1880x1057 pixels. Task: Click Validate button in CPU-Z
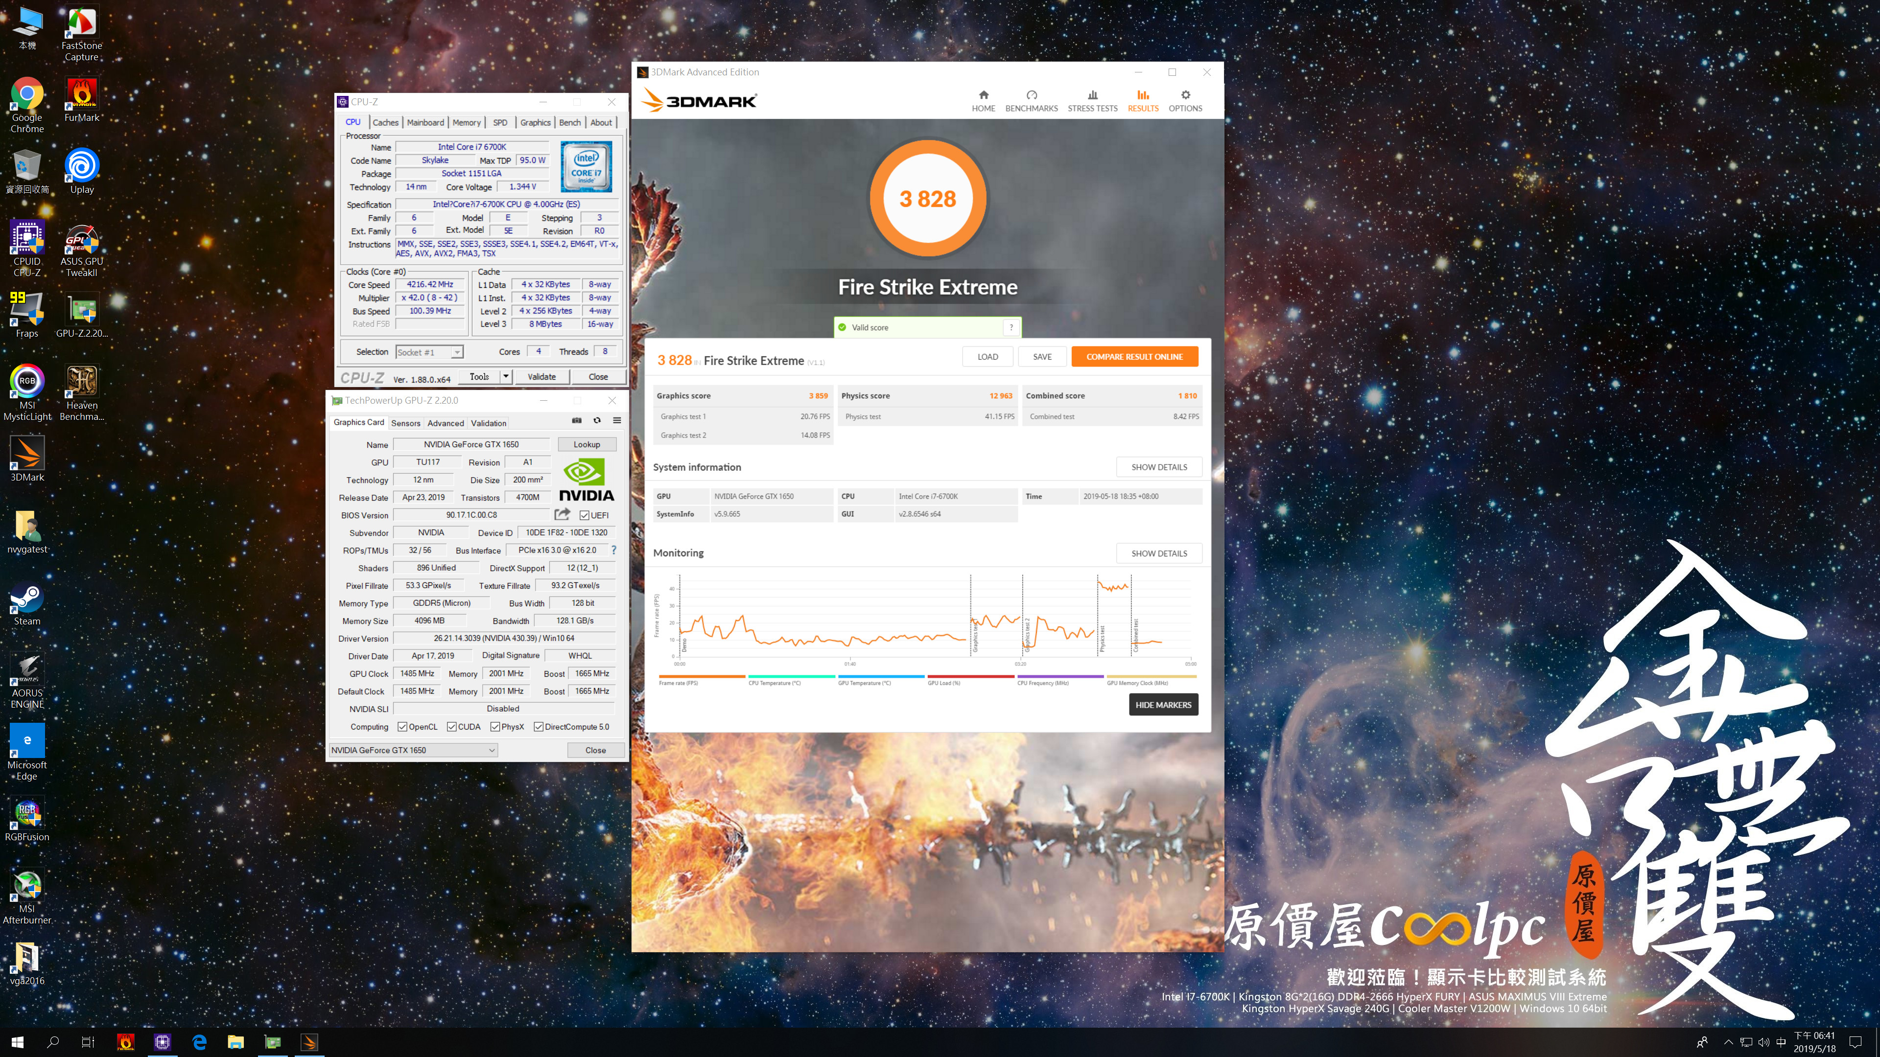541,376
